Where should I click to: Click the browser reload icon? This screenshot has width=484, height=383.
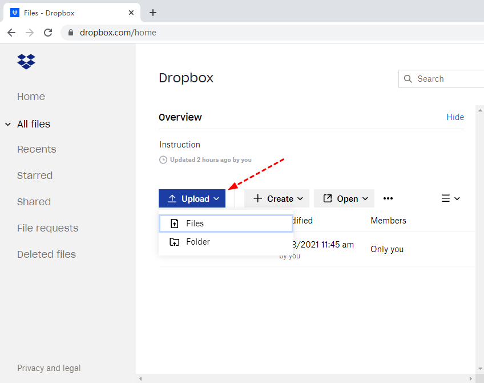click(x=49, y=33)
